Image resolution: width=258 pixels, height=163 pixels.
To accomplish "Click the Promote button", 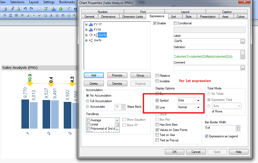I will pos(117,75).
